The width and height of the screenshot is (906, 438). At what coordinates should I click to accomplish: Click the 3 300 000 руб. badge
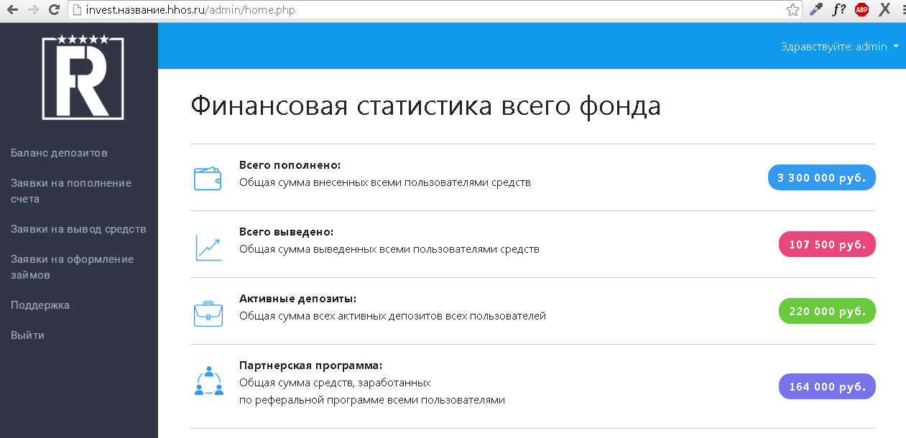point(822,177)
